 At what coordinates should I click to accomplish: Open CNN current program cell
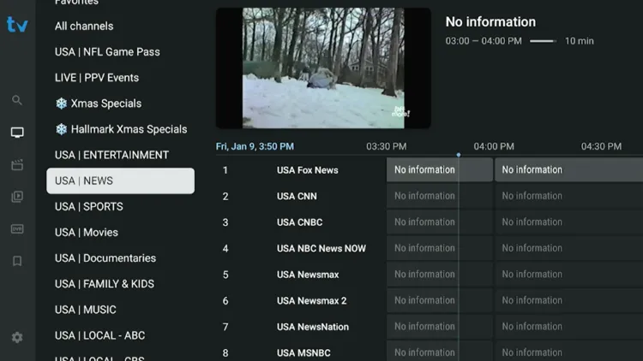(440, 196)
